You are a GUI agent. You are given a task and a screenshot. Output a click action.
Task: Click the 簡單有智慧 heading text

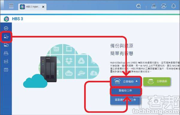pos(122,53)
